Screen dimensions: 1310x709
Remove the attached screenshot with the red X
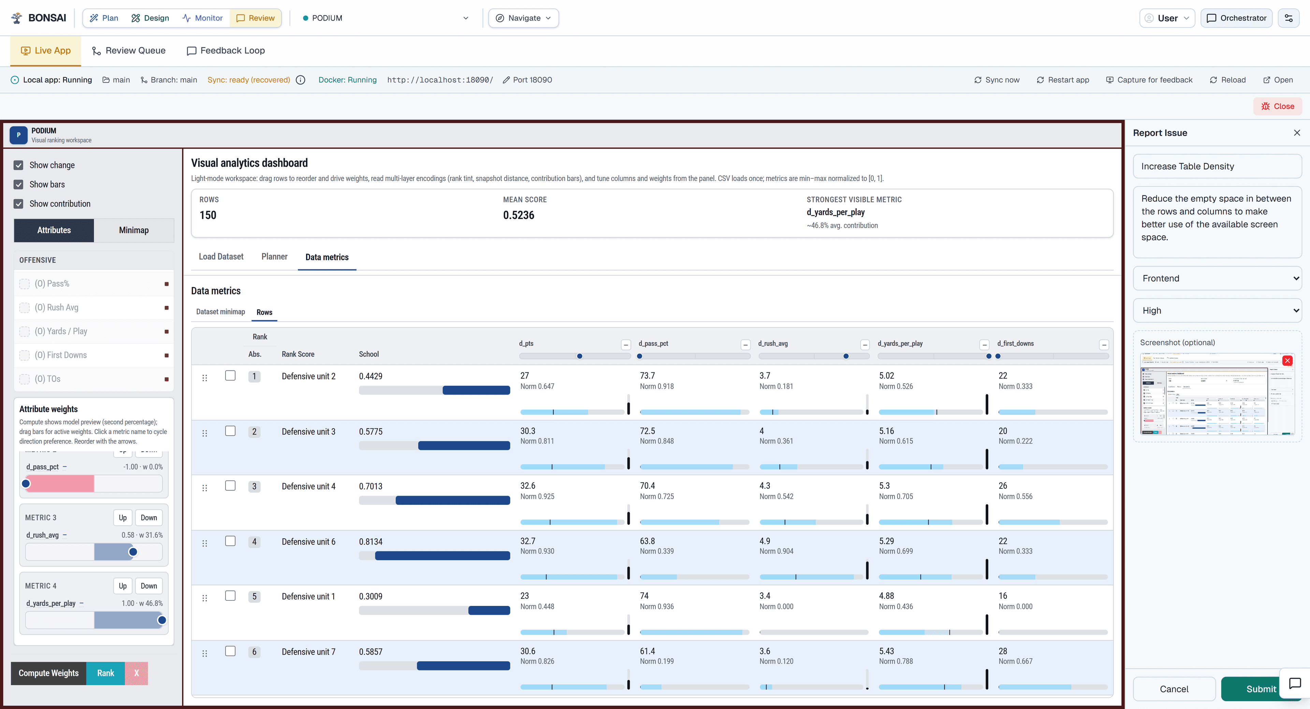tap(1287, 360)
